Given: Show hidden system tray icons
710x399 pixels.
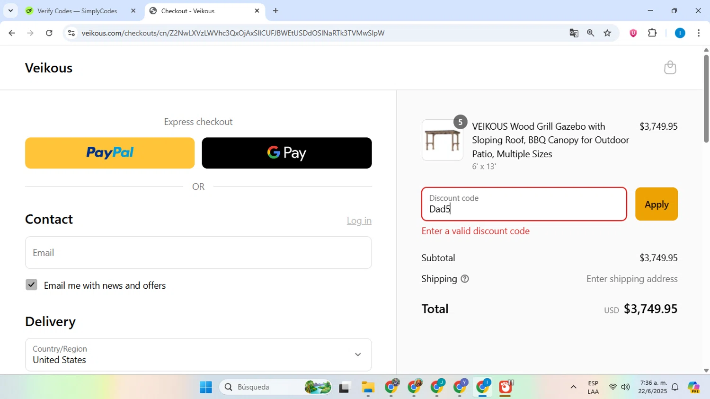Looking at the screenshot, I should [573, 387].
